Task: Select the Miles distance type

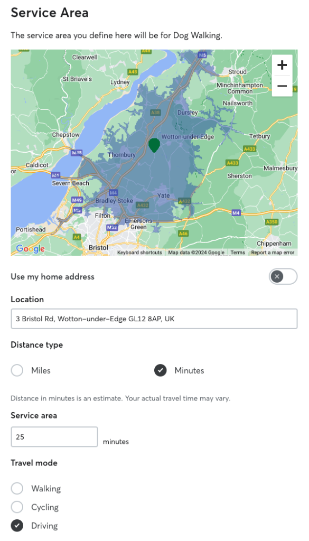Action: [x=17, y=370]
